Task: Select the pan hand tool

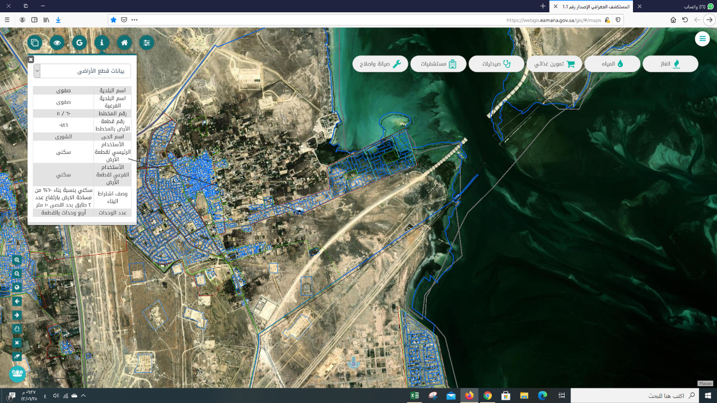Action: click(x=17, y=329)
